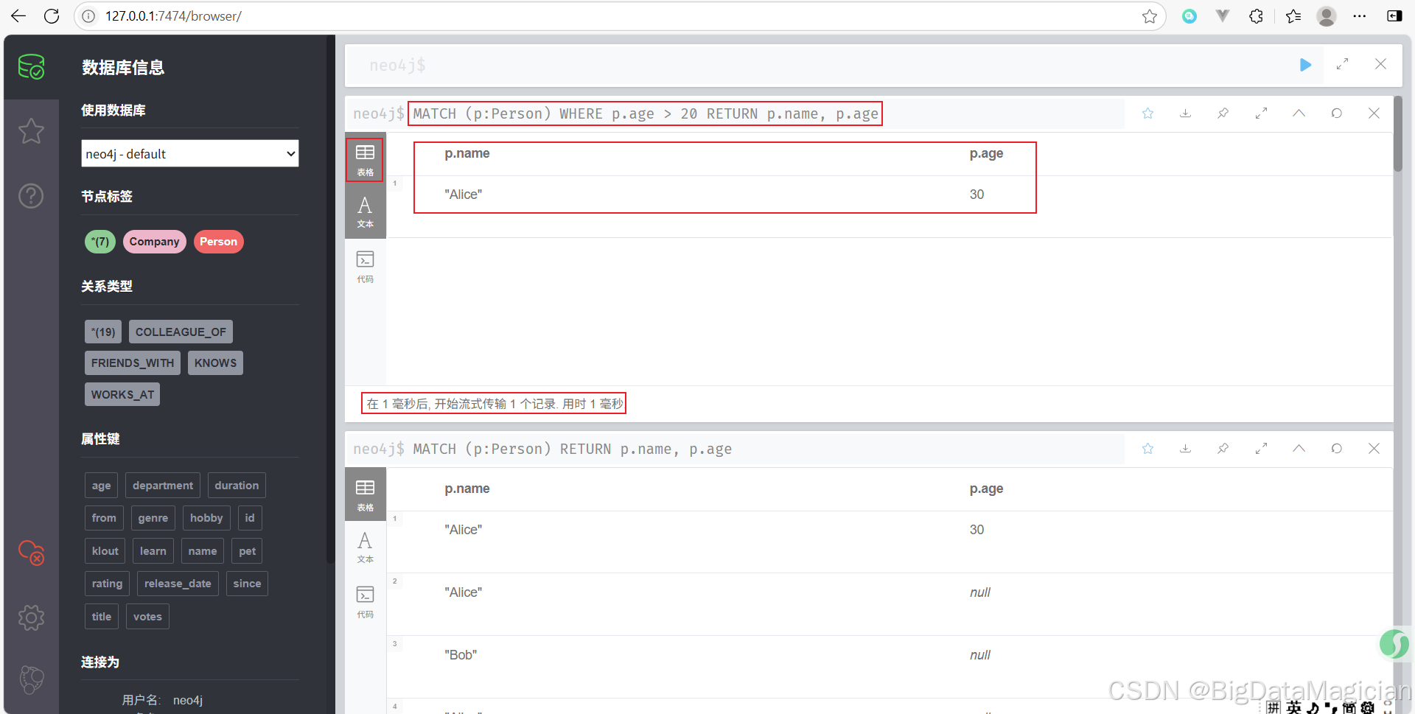Fullscreen the second query result frame
The image size is (1415, 714).
[1261, 449]
